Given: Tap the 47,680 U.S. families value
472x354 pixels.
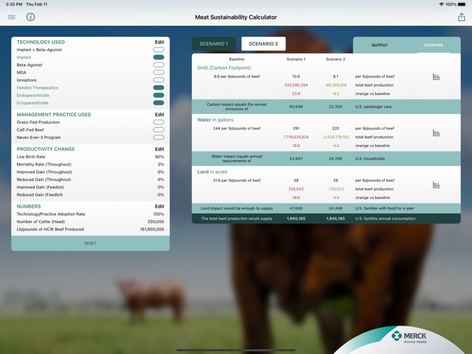Looking at the screenshot, I should pos(296,208).
